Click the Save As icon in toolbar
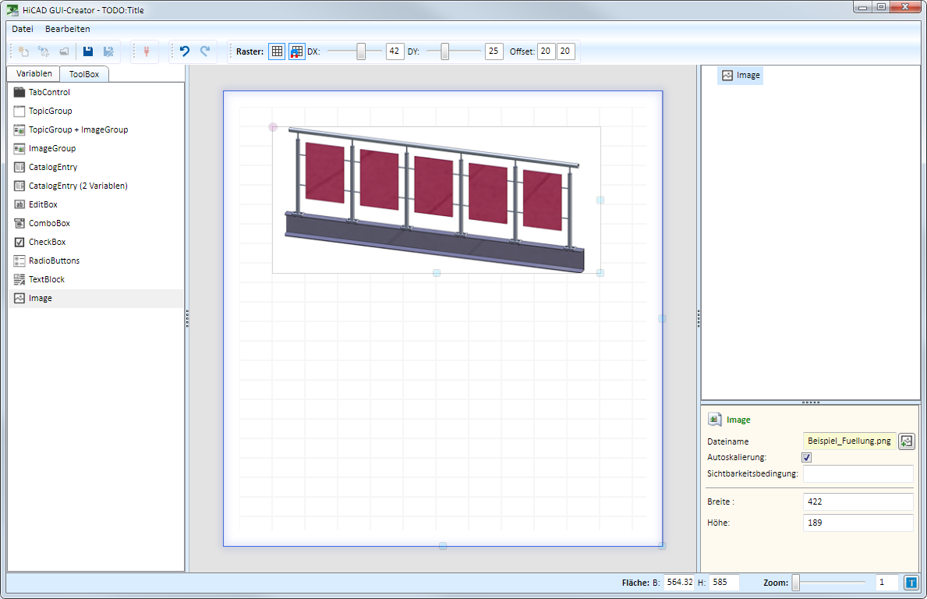Screen dimensions: 927x599 point(108,51)
